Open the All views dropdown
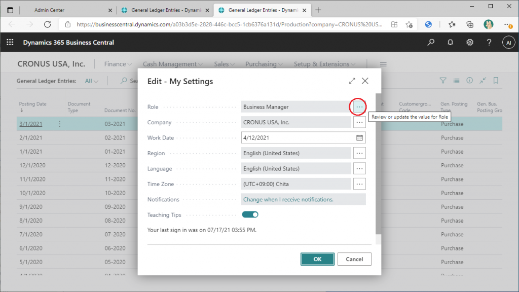This screenshot has width=519, height=292. 92,81
